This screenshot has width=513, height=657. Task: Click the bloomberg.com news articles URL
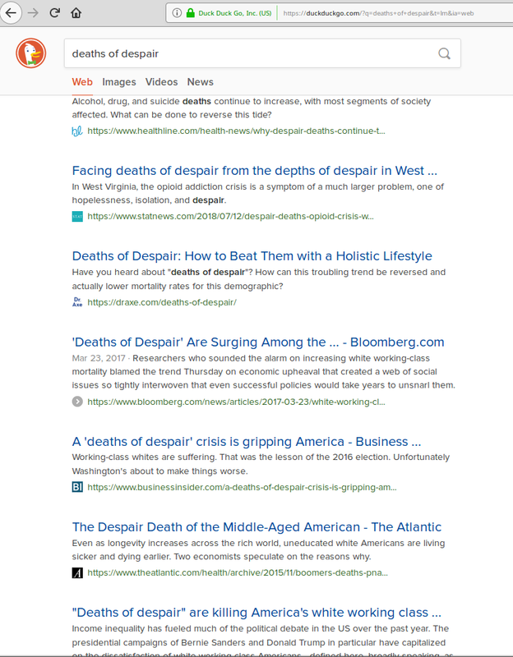(x=236, y=402)
